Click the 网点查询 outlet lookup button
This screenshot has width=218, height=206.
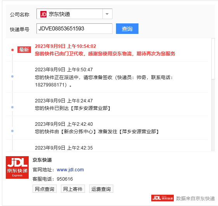tap(45, 189)
